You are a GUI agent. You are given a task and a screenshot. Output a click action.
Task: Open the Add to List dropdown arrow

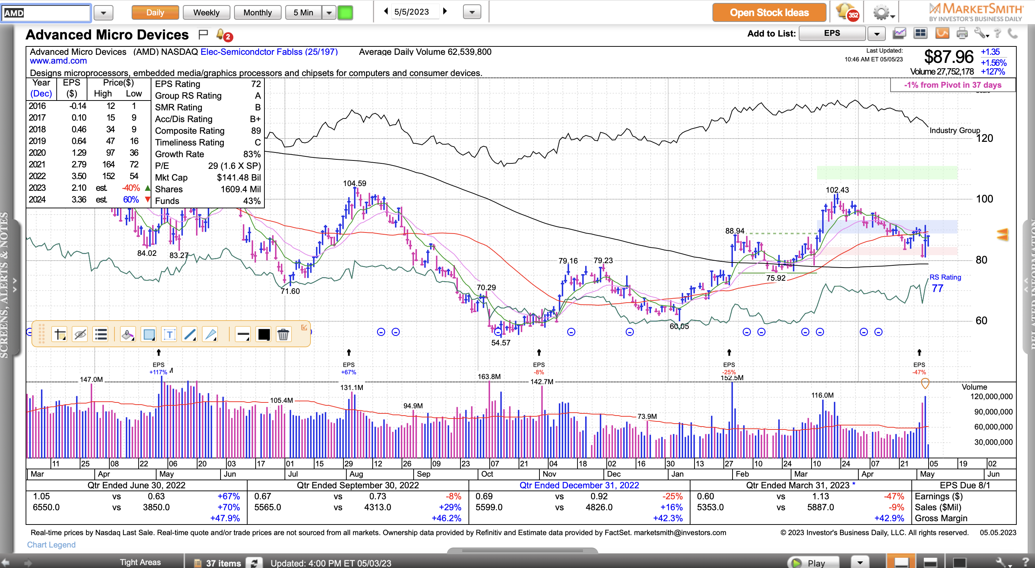[x=876, y=34]
